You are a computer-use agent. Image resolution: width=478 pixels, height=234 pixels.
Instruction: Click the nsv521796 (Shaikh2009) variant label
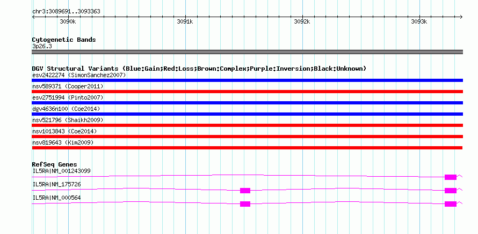coord(68,120)
